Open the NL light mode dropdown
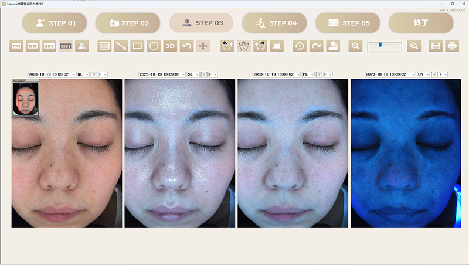The height and width of the screenshot is (265, 469). [x=82, y=74]
